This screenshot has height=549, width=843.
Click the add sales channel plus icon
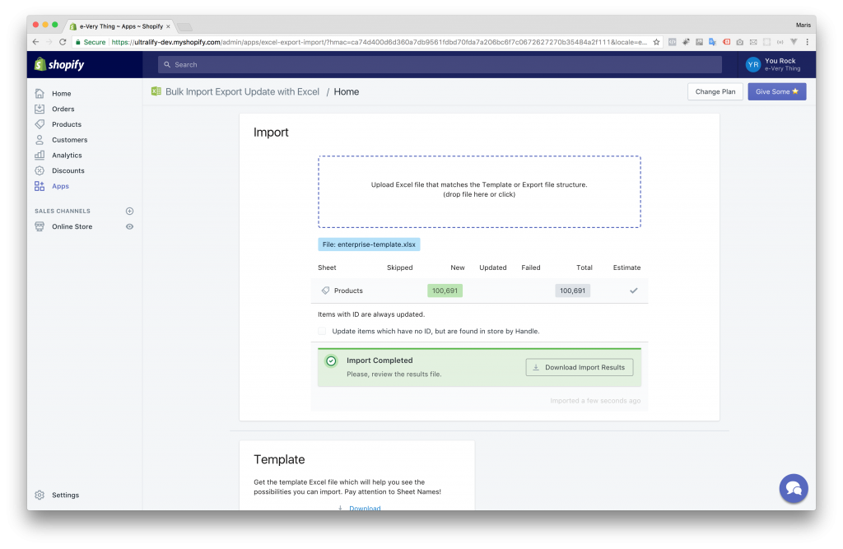point(129,211)
